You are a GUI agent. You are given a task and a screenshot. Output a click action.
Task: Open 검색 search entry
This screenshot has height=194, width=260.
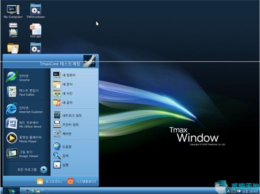click(61, 156)
